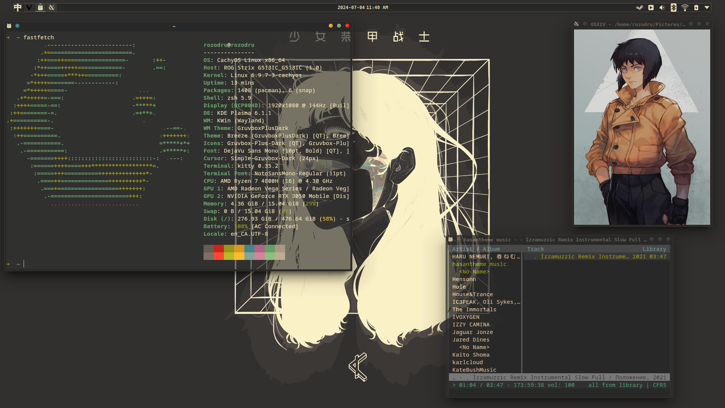Screen dimensions: 725x408
Task: Click the Track column header
Action: click(x=535, y=249)
